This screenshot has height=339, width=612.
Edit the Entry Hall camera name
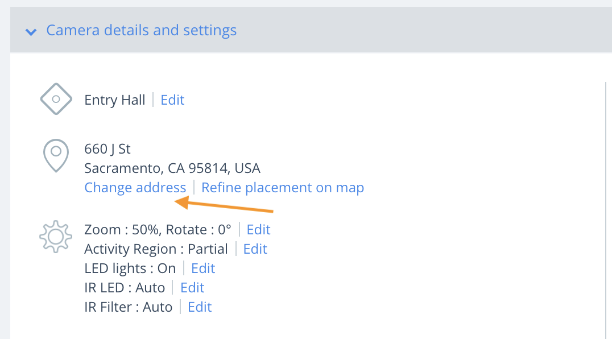coord(172,100)
